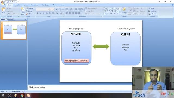Open the font name combo box
This screenshot has height=98, width=174.
[43, 9]
